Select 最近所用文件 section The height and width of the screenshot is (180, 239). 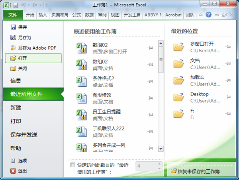[x=33, y=94]
